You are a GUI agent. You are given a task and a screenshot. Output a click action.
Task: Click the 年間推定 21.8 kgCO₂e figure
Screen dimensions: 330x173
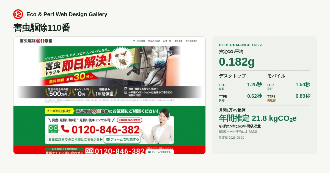[x=258, y=118]
